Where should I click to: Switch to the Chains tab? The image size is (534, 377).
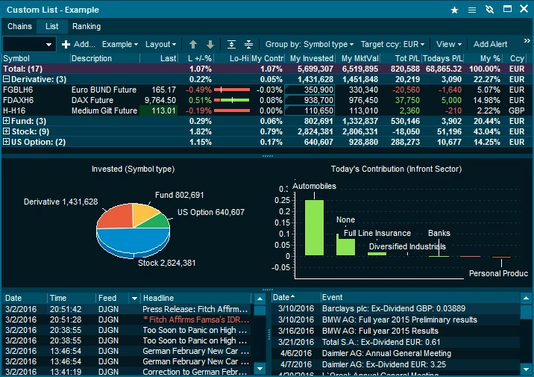(x=19, y=26)
